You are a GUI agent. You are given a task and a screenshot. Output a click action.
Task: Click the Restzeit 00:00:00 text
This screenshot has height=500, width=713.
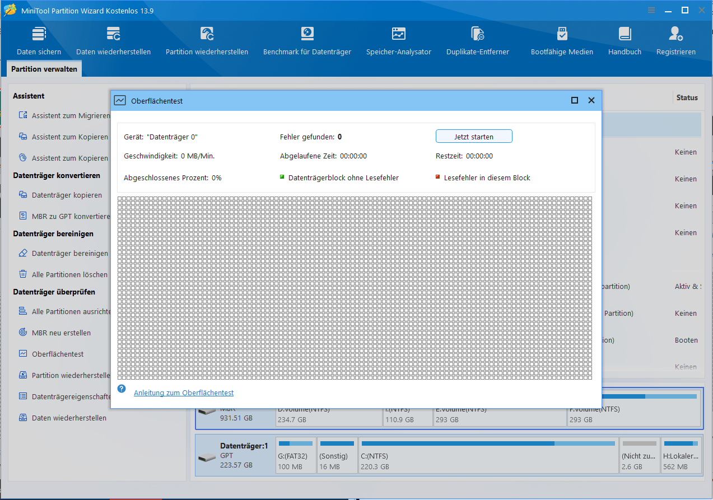click(x=464, y=156)
